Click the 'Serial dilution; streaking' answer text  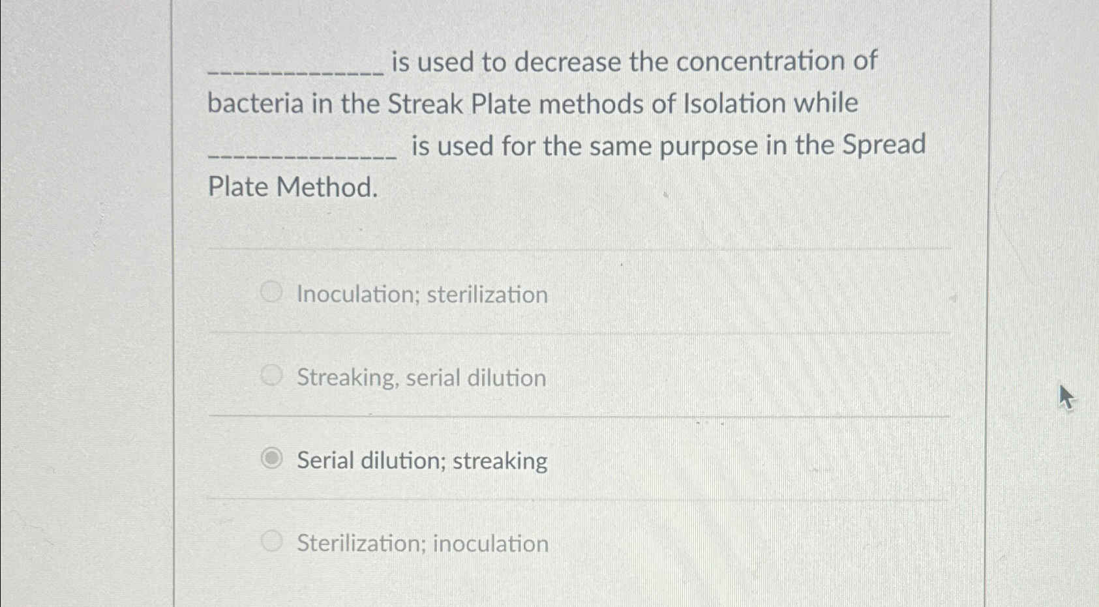tap(421, 461)
